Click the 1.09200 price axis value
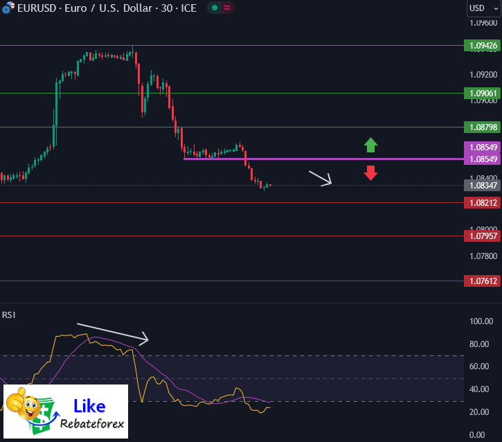This screenshot has width=502, height=442. [x=483, y=75]
